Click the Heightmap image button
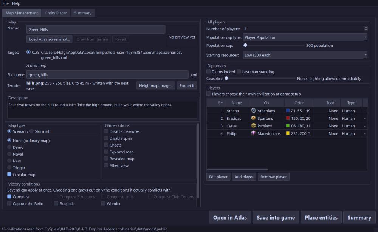Screen dimensions: 378x232 click(156, 85)
